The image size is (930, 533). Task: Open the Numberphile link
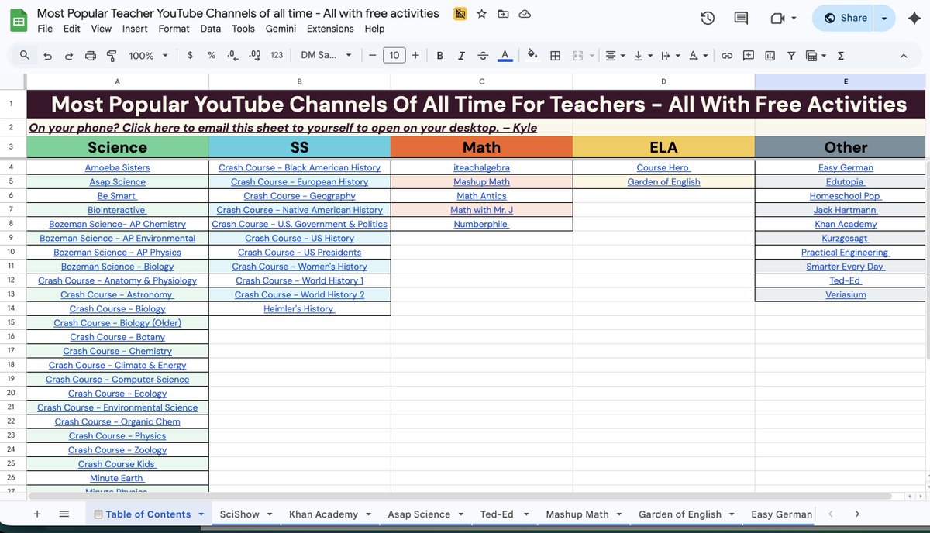click(481, 224)
